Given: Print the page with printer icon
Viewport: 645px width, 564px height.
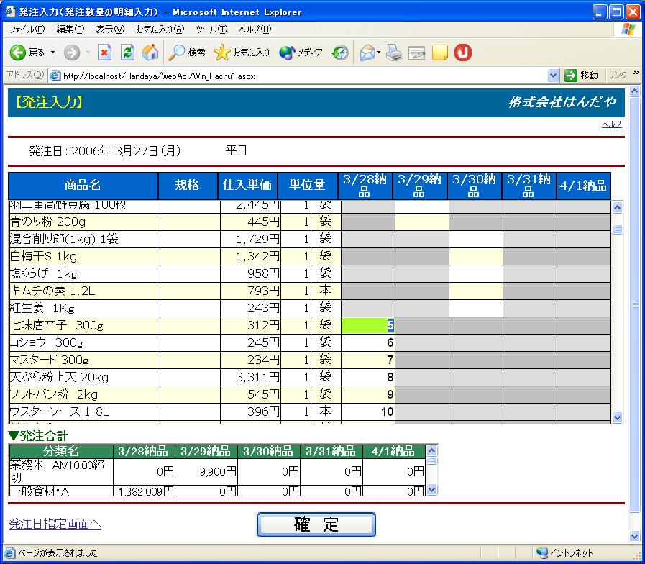Looking at the screenshot, I should coord(394,53).
